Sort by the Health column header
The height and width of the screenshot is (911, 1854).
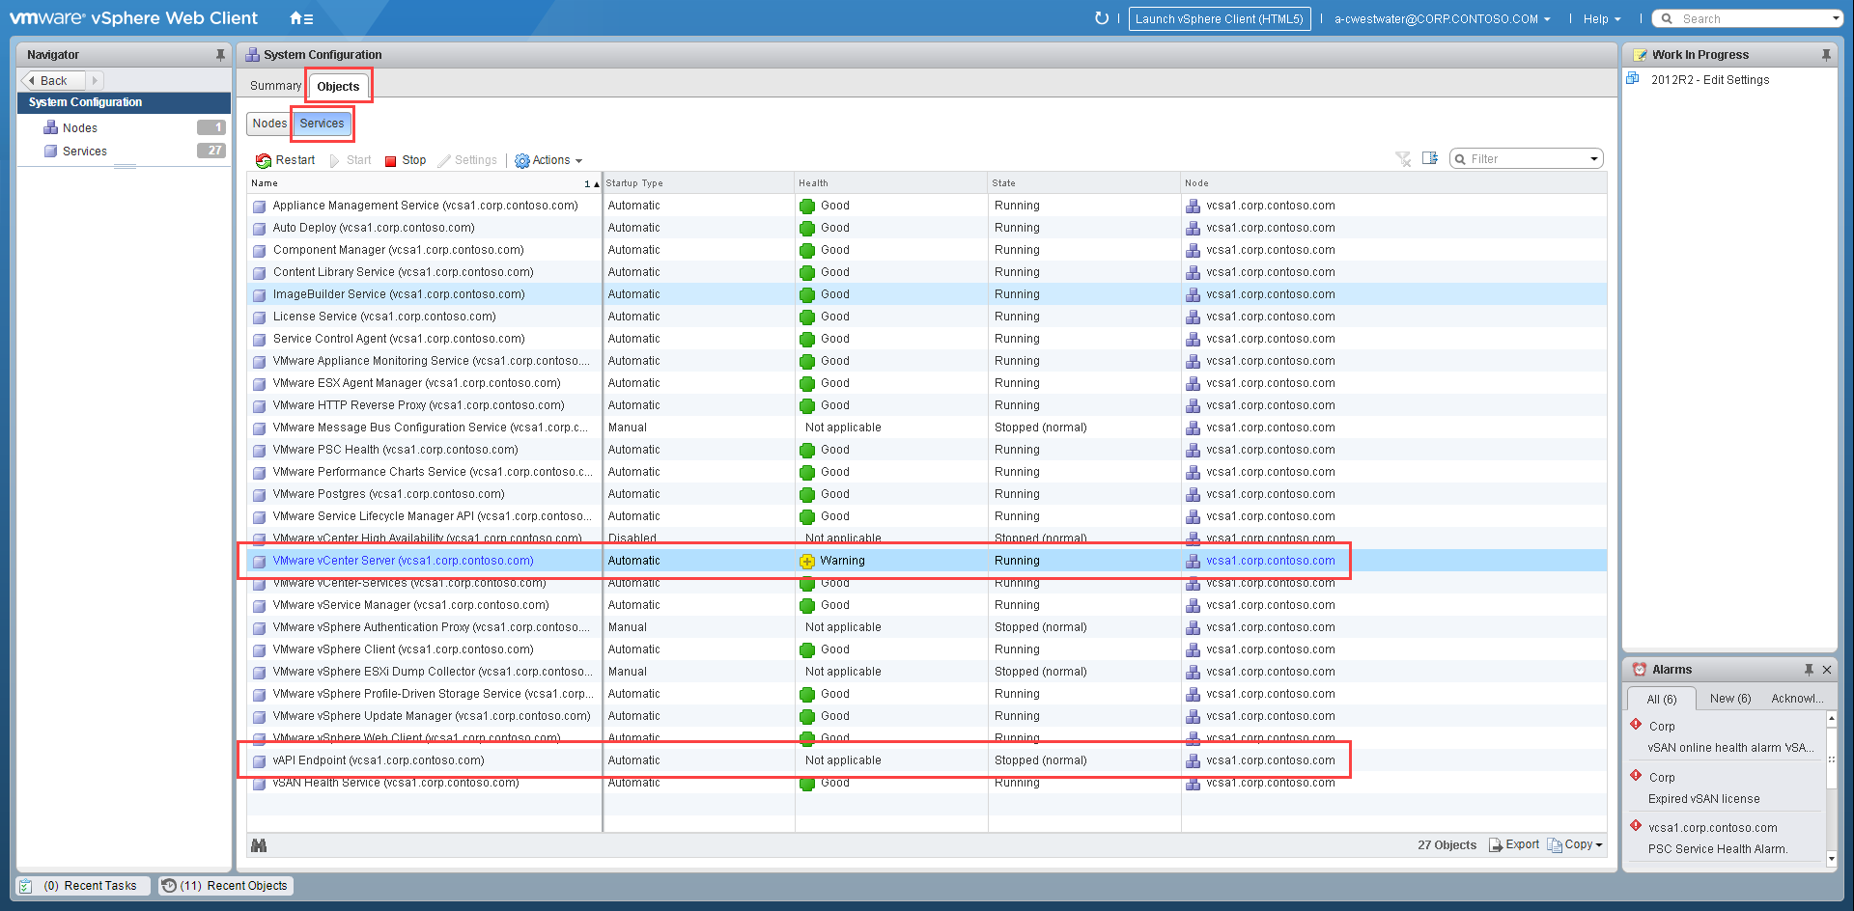point(891,183)
